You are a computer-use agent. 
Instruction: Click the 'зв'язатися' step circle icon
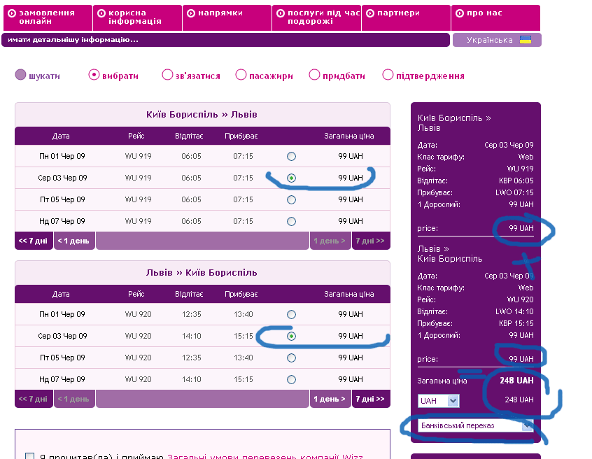[167, 75]
